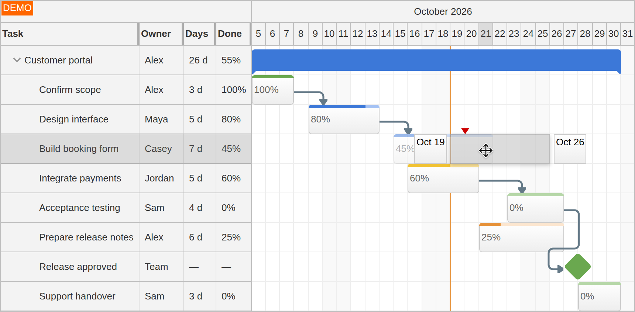Click the red marker triangle above booking bar

click(x=465, y=131)
